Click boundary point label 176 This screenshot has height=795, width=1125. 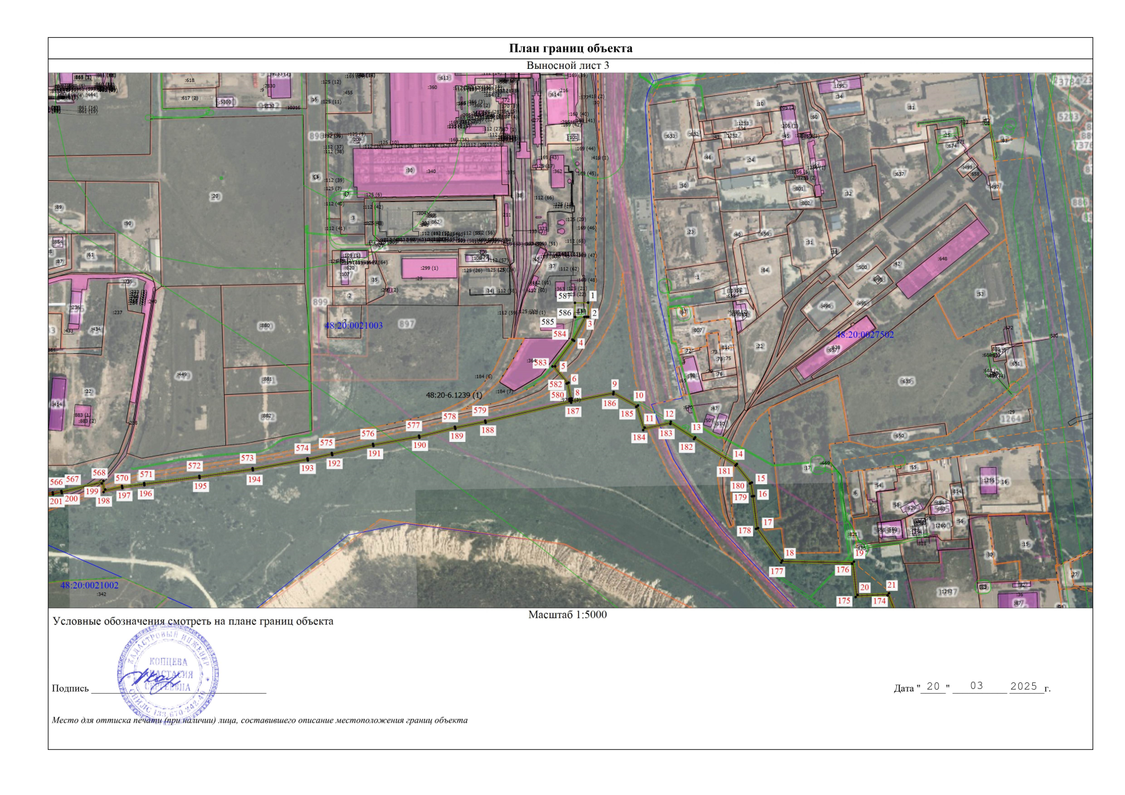(843, 570)
